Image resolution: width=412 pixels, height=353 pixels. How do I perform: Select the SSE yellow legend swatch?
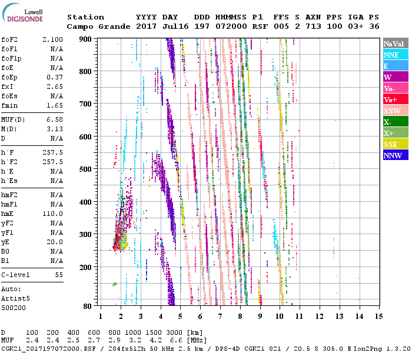point(394,144)
